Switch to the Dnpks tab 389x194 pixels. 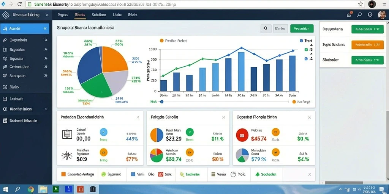(63, 15)
